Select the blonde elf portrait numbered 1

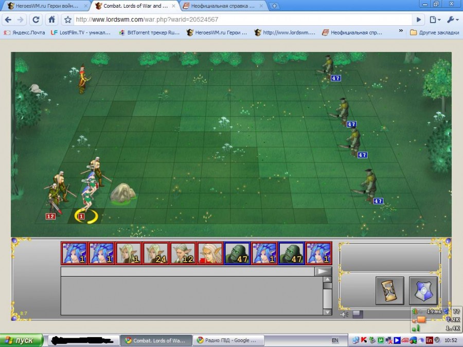pos(128,253)
